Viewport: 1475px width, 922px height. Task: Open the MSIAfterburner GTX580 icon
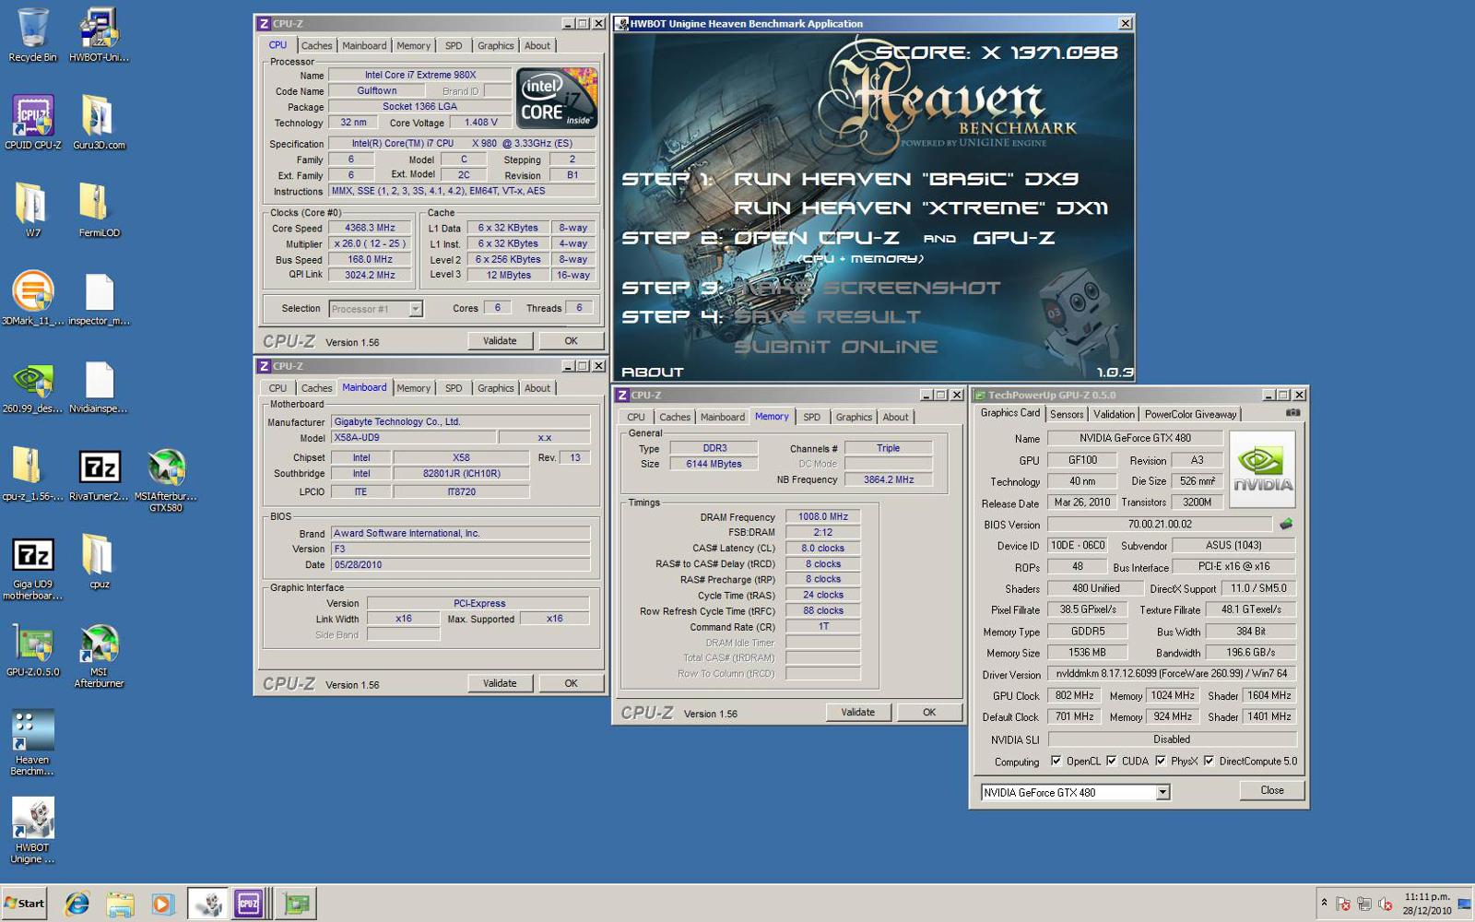click(x=166, y=479)
